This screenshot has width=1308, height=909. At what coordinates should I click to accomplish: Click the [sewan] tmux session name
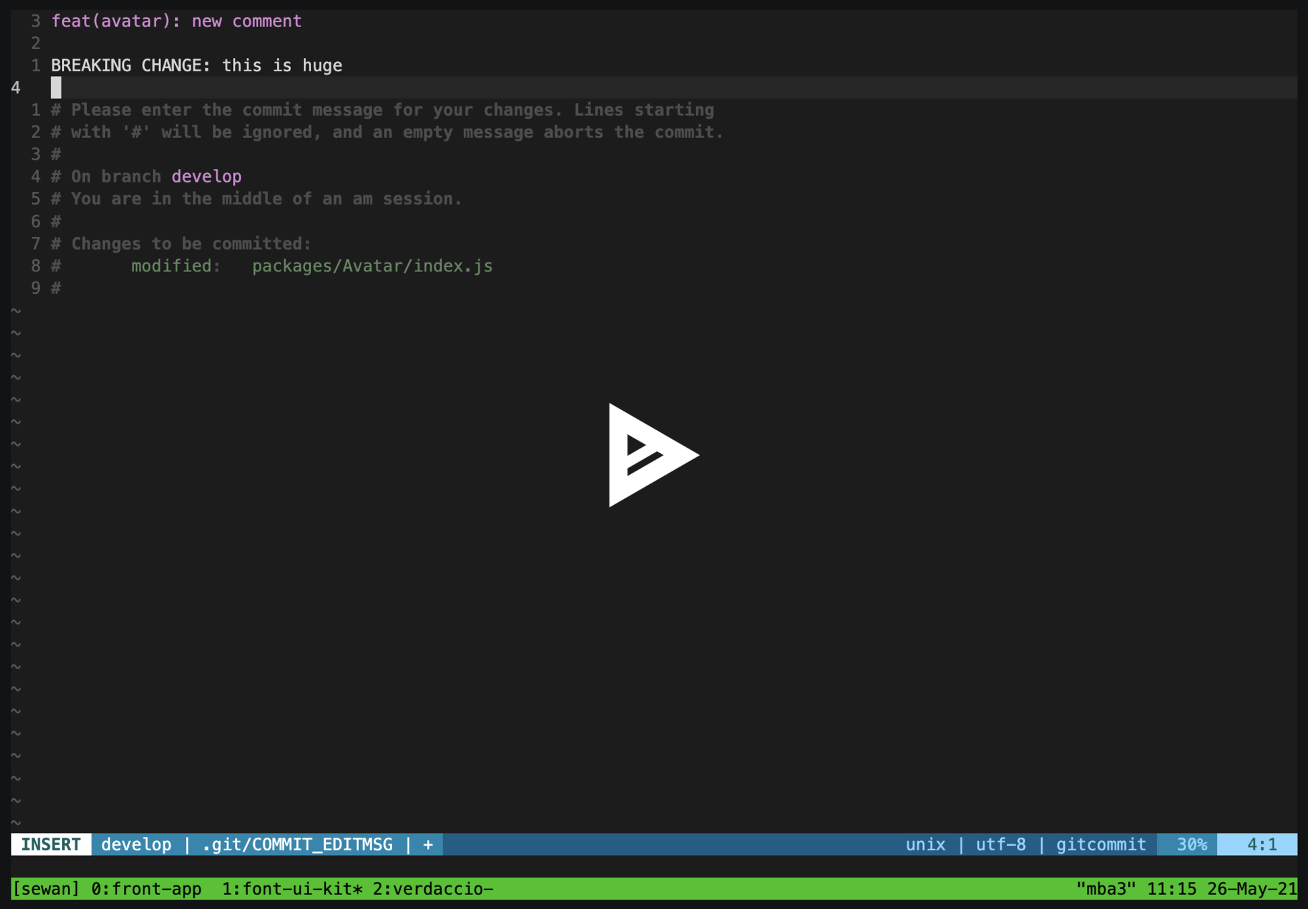tap(46, 889)
